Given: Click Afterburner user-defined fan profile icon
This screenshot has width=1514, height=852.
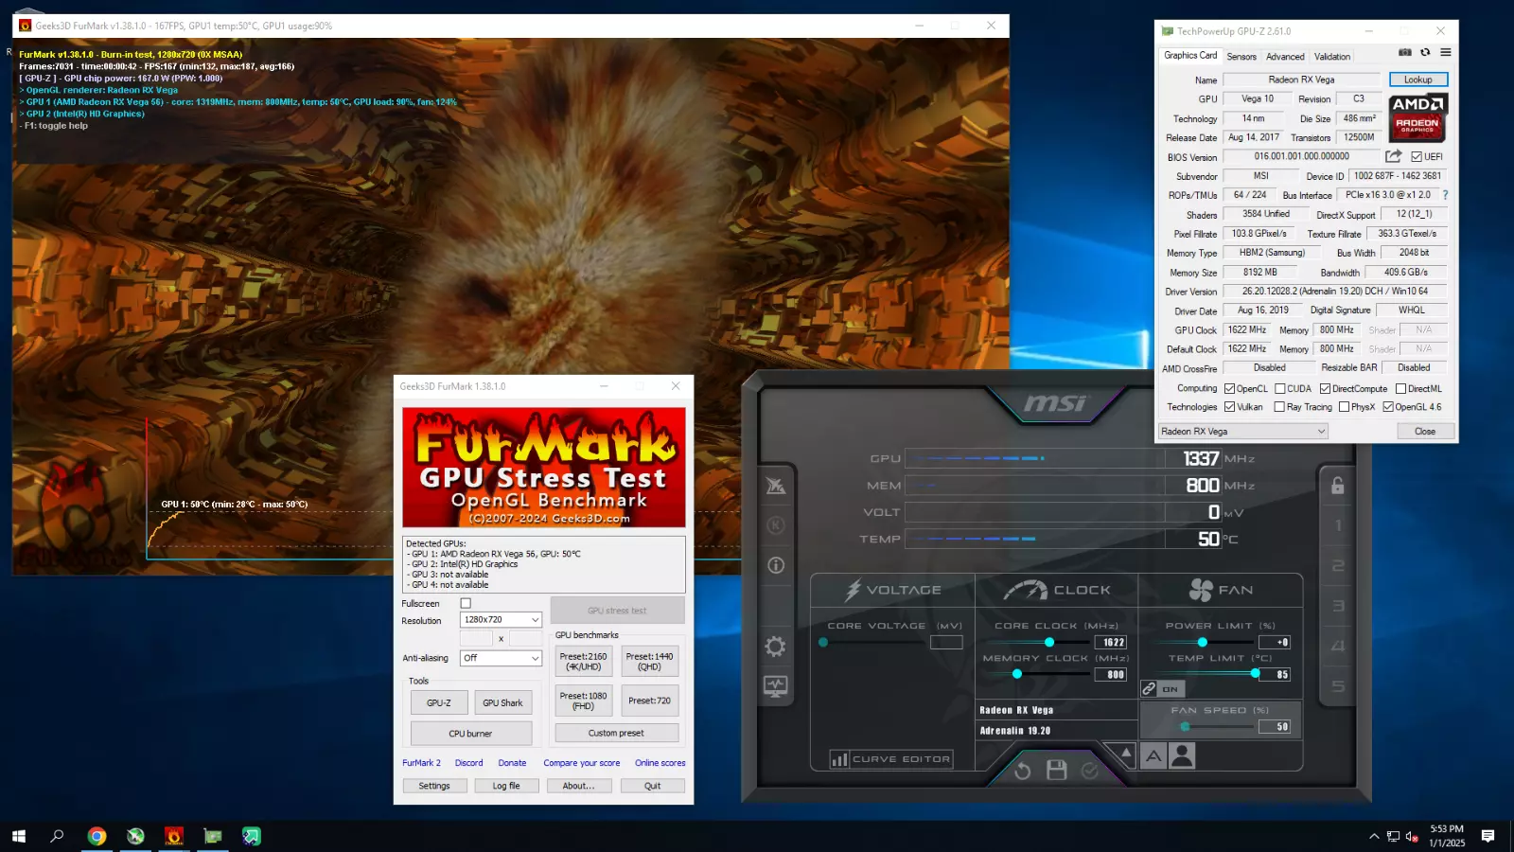Looking at the screenshot, I should pos(1183,755).
